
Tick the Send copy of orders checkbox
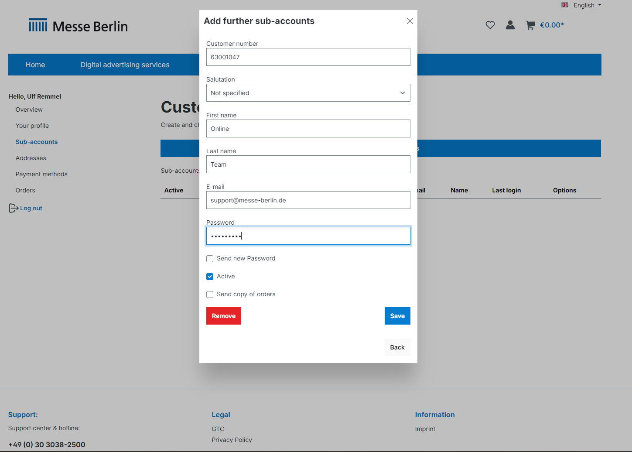pos(210,294)
